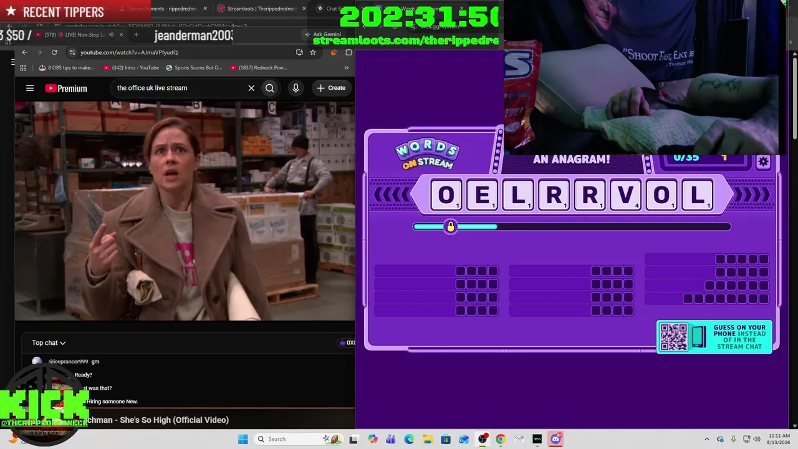Click the lock on the progress bar
The height and width of the screenshot is (449, 798).
click(451, 226)
